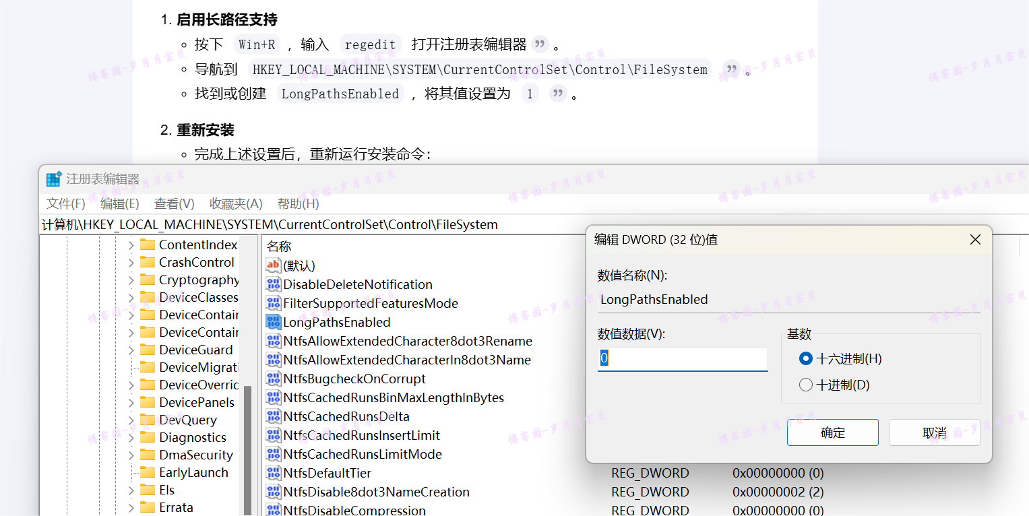Cancel the DWORD edit with 取消

tap(935, 432)
